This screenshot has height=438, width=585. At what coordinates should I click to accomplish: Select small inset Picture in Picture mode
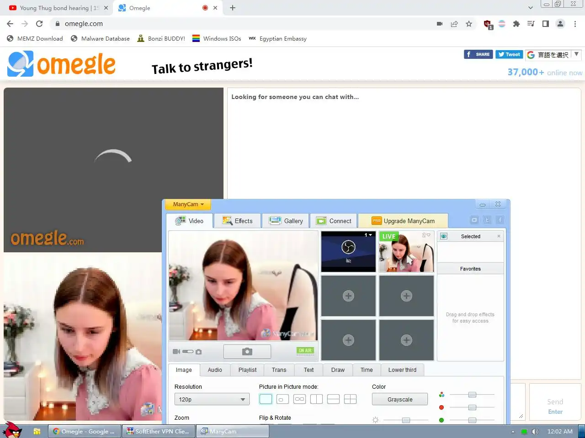tap(282, 399)
